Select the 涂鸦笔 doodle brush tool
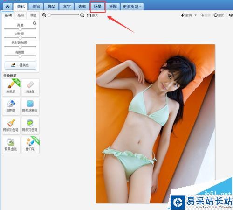 (11, 87)
